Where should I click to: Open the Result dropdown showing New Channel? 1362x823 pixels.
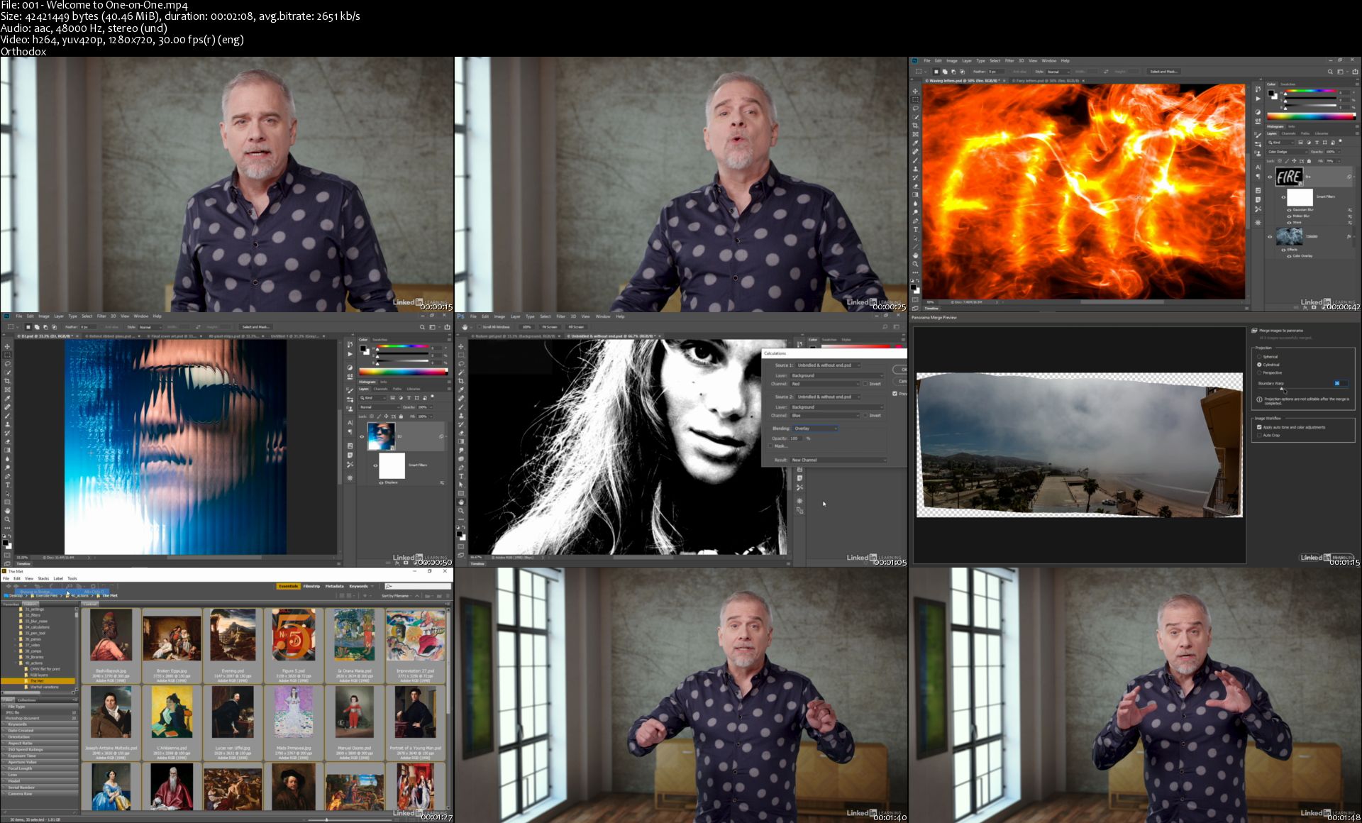pos(838,460)
